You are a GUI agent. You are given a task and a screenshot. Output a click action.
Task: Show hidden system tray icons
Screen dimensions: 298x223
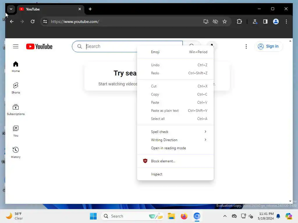coord(225,216)
